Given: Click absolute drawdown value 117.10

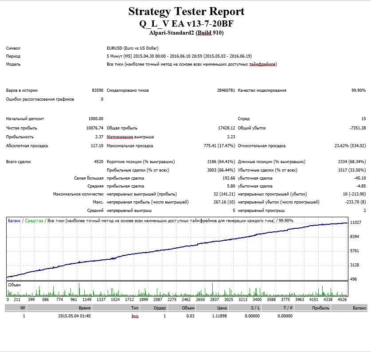Looking at the screenshot, I should (97, 146).
